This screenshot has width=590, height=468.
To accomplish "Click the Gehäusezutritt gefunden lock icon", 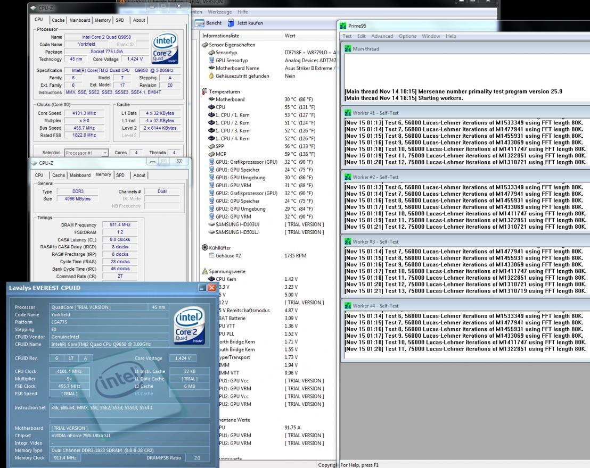I will click(x=211, y=76).
